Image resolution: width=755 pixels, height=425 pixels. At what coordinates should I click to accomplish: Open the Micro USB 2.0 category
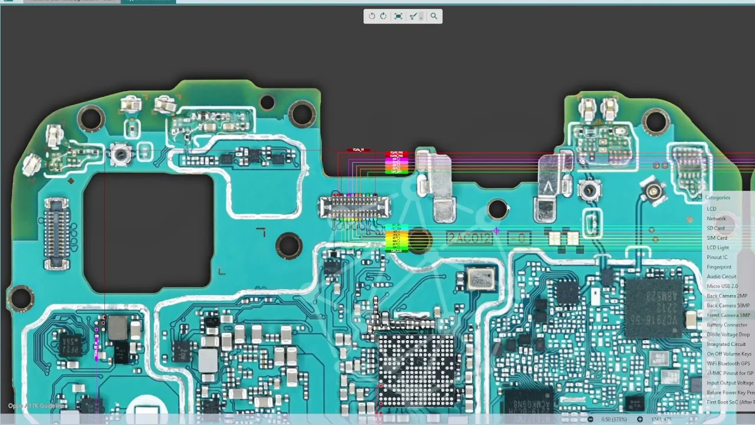[722, 286]
